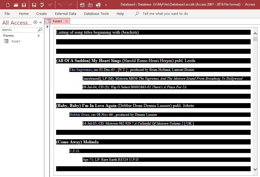260x177 pixels.
Task: Click the save record icon
Action: (34, 5)
